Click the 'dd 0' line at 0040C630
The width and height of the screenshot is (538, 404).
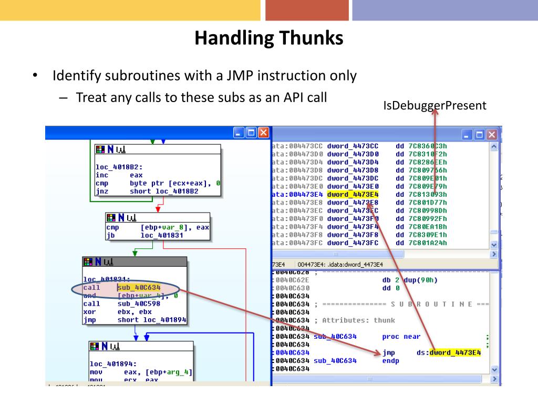[x=391, y=288]
